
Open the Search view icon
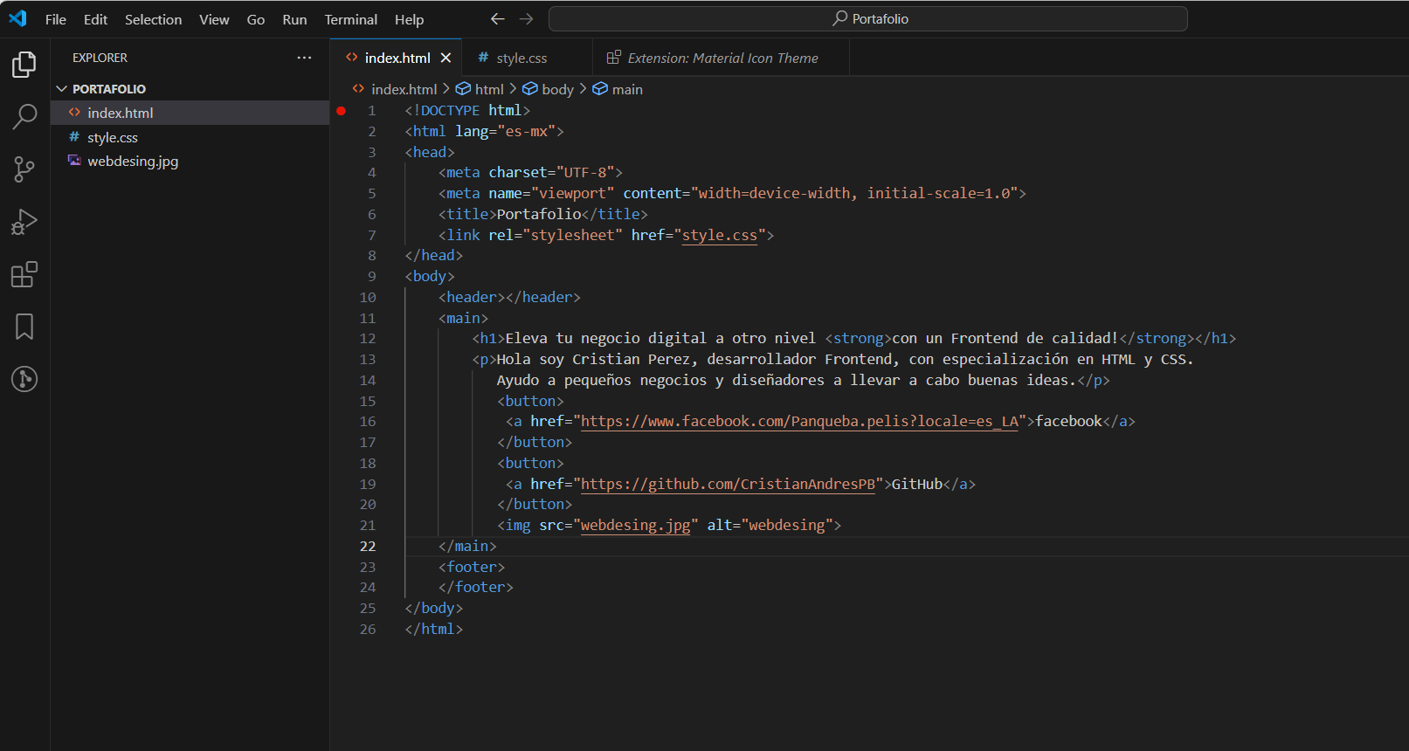click(24, 116)
